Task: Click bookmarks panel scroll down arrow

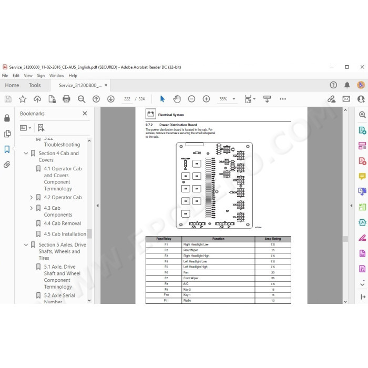Action: tap(89, 300)
